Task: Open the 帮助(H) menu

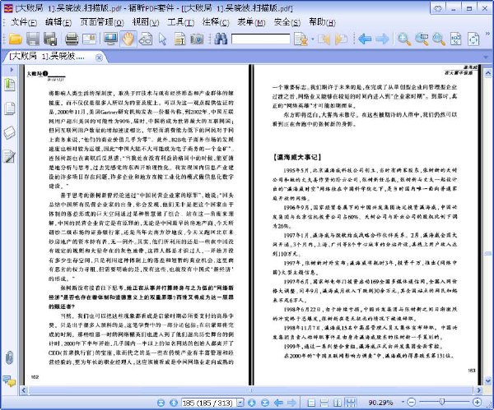Action: click(322, 22)
